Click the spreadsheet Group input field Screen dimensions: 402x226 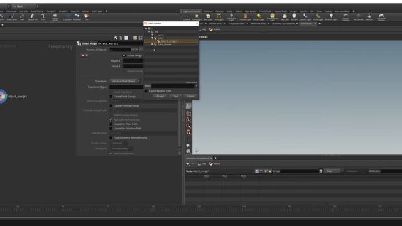point(299,171)
